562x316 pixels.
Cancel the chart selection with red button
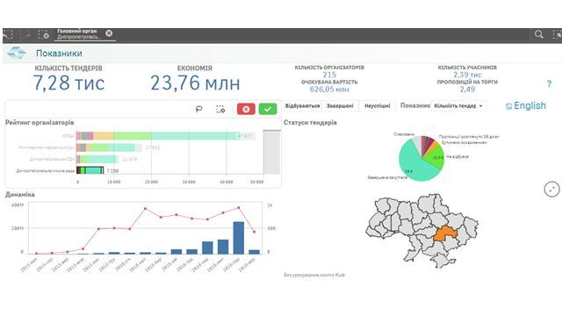click(246, 109)
